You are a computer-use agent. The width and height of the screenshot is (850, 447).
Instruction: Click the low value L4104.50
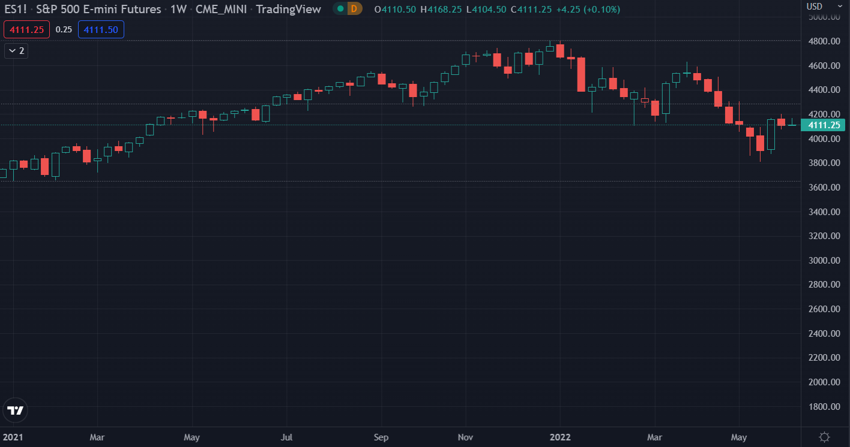point(486,9)
